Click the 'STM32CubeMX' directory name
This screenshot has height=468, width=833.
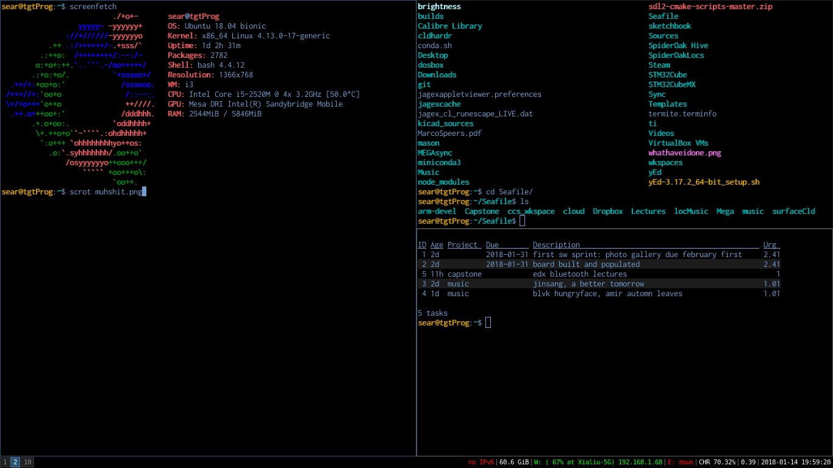click(x=672, y=85)
